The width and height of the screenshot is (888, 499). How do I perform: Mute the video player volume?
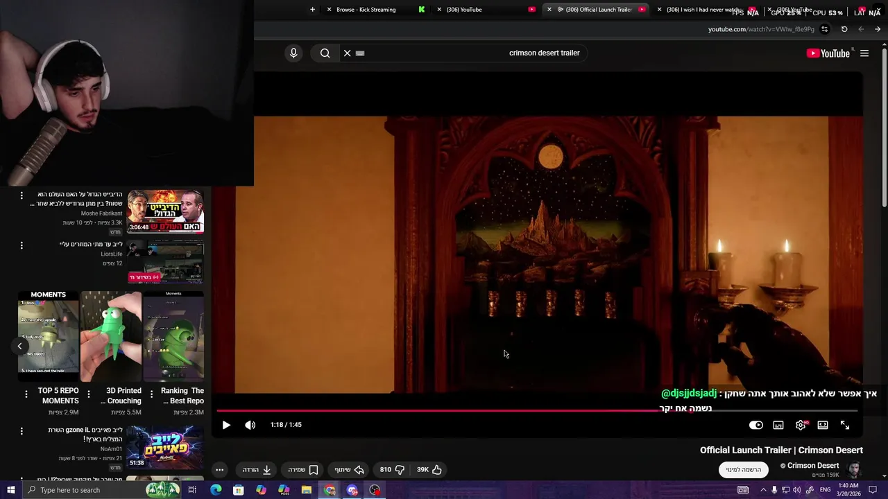point(250,425)
